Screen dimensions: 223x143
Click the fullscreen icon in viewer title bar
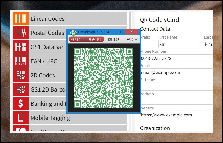(109, 32)
